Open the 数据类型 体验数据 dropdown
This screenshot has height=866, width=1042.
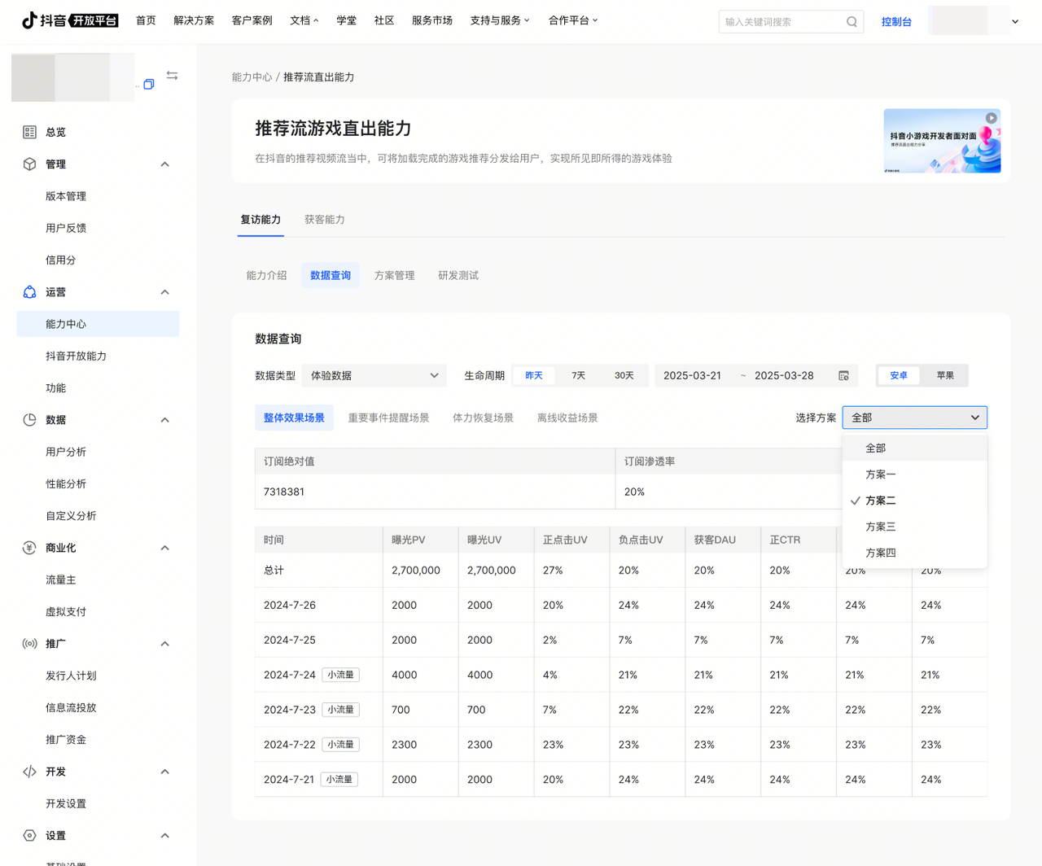point(374,375)
